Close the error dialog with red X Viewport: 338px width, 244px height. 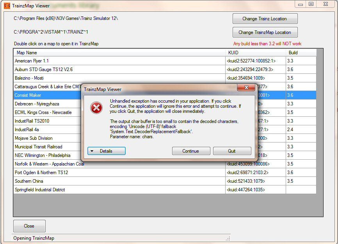pos(246,87)
